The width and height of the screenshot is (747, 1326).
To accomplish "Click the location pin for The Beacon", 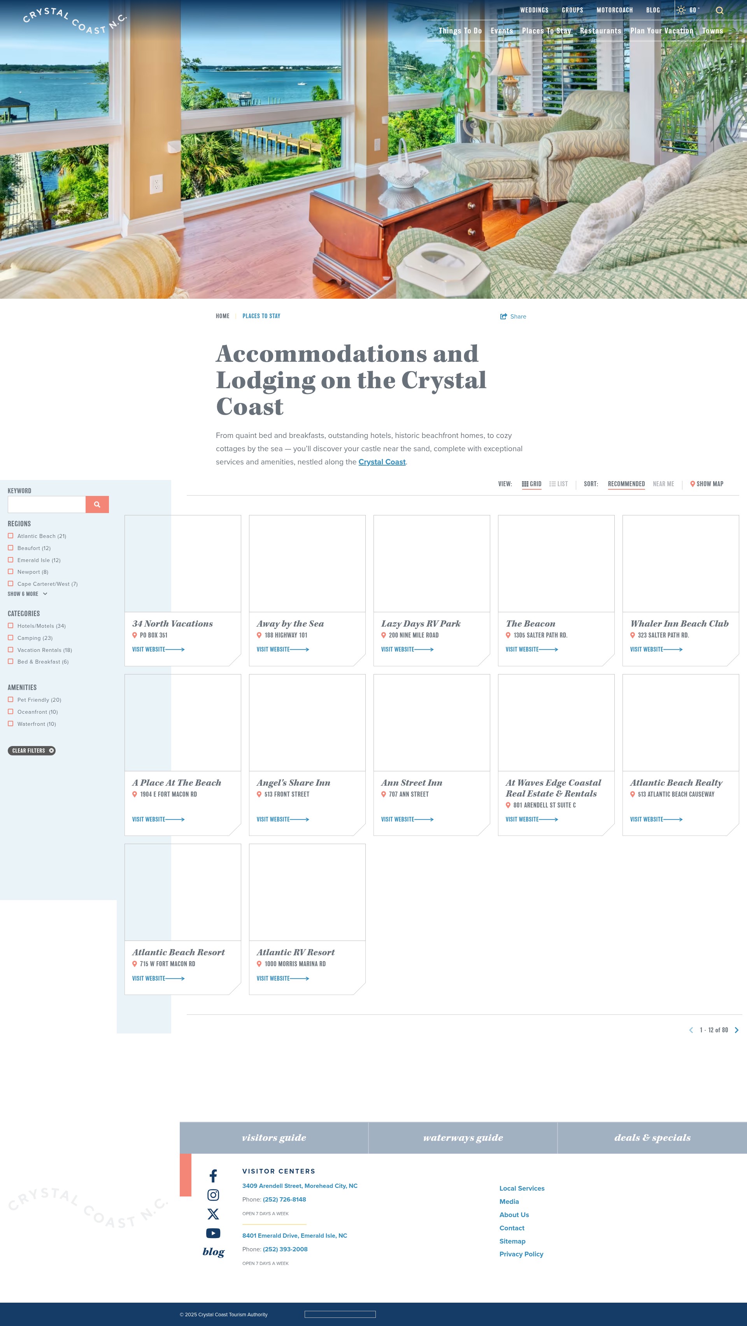I will [508, 635].
